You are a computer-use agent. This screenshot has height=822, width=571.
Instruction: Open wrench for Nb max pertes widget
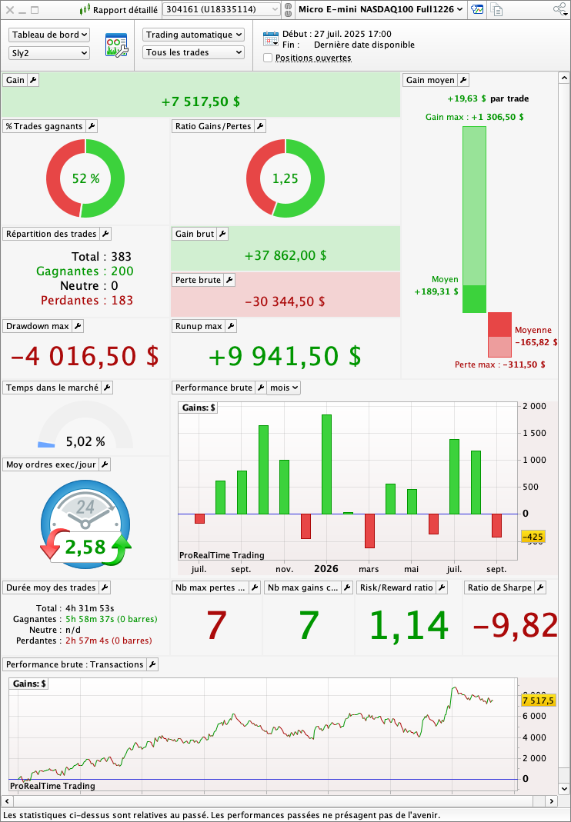pyautogui.click(x=255, y=587)
